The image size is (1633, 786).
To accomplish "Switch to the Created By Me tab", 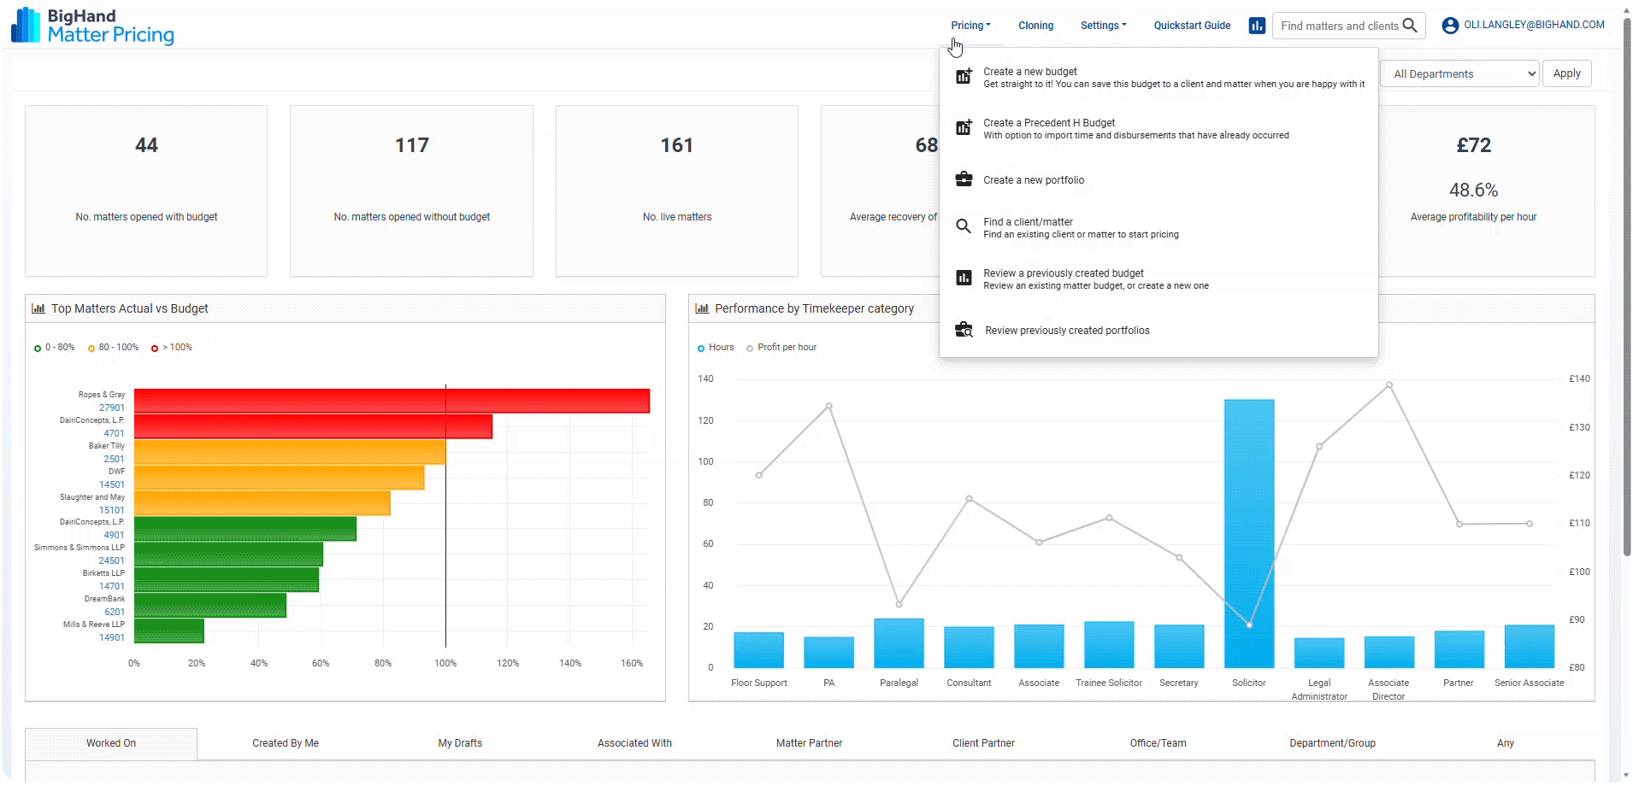I will click(286, 743).
